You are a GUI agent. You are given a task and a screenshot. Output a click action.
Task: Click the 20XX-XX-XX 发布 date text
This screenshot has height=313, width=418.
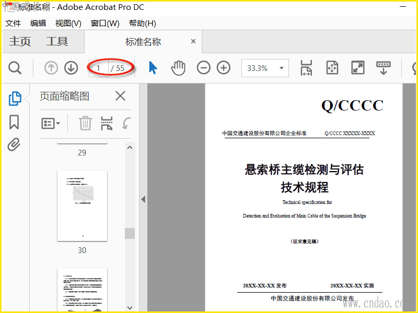[x=264, y=285]
